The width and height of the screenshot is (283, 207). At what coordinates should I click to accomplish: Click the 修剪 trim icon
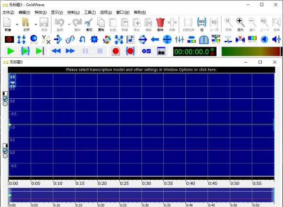(172, 23)
